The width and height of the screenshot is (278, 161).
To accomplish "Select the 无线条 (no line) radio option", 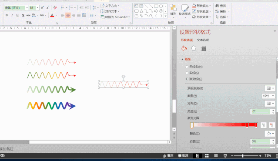I will point(187,67).
